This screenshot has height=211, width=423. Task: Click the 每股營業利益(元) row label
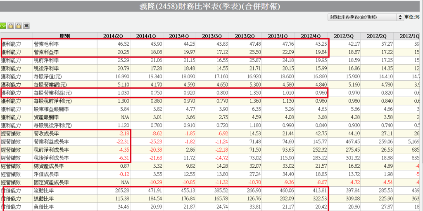click(x=52, y=93)
